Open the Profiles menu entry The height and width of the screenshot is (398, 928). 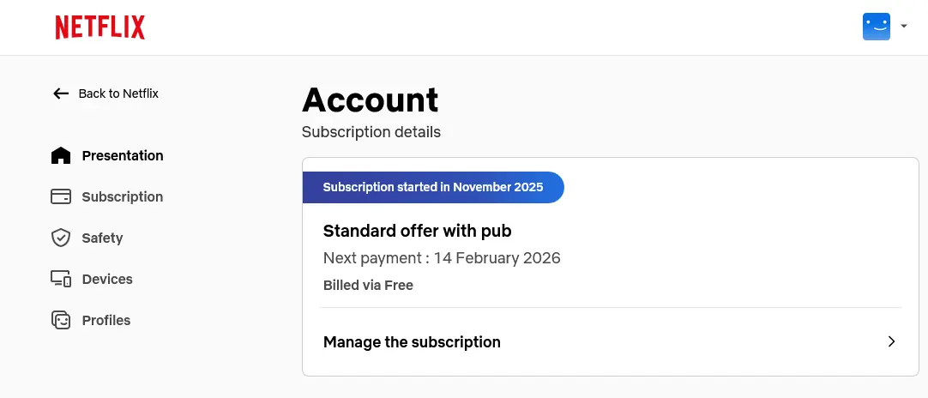pyautogui.click(x=106, y=321)
